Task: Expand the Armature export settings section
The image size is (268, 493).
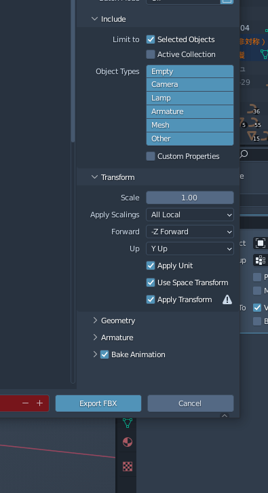Action: coord(95,337)
